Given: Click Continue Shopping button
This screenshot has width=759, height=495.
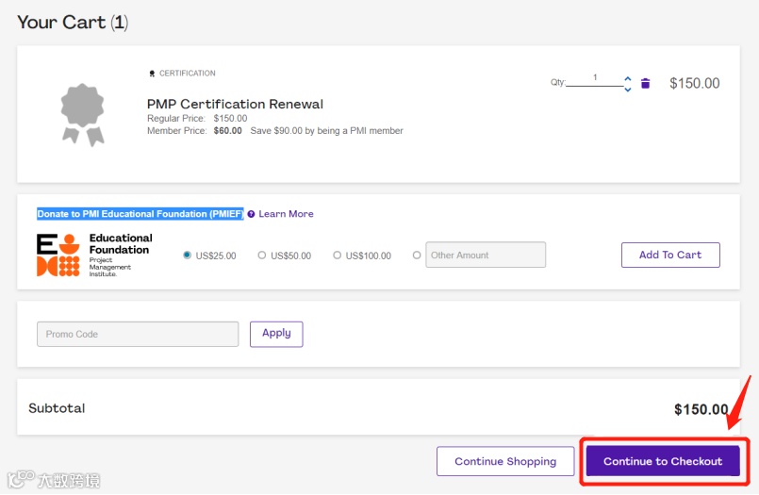Looking at the screenshot, I should tap(505, 461).
